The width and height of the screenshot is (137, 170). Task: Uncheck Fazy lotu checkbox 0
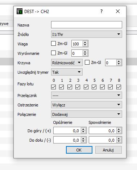point(54,87)
